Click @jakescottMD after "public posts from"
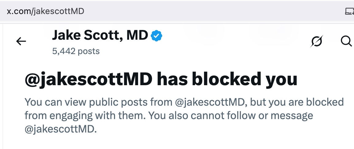The image size is (354, 149). pos(211,102)
